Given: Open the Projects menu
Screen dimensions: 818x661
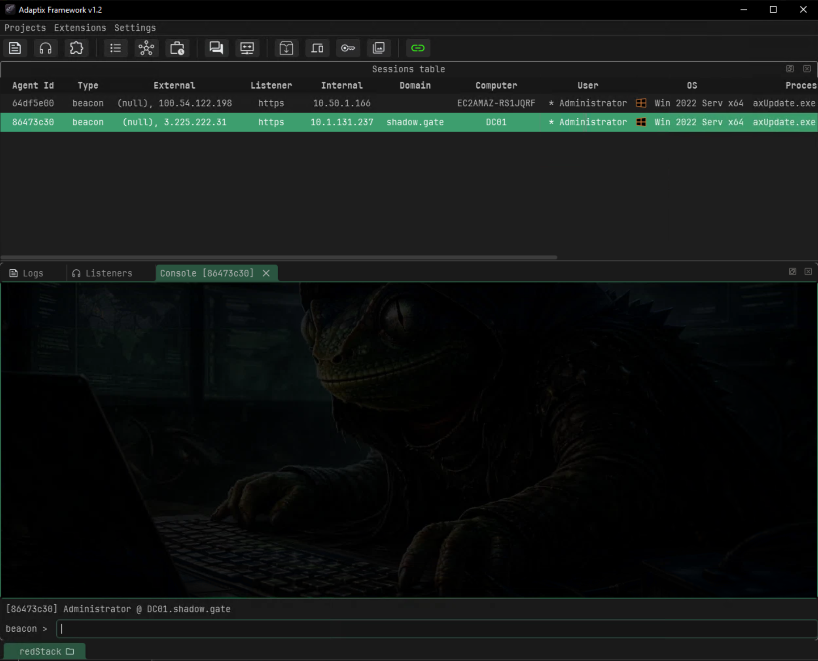Looking at the screenshot, I should click(x=25, y=28).
